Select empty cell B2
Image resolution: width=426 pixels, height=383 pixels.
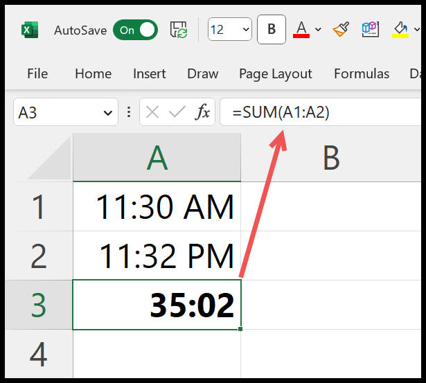331,256
